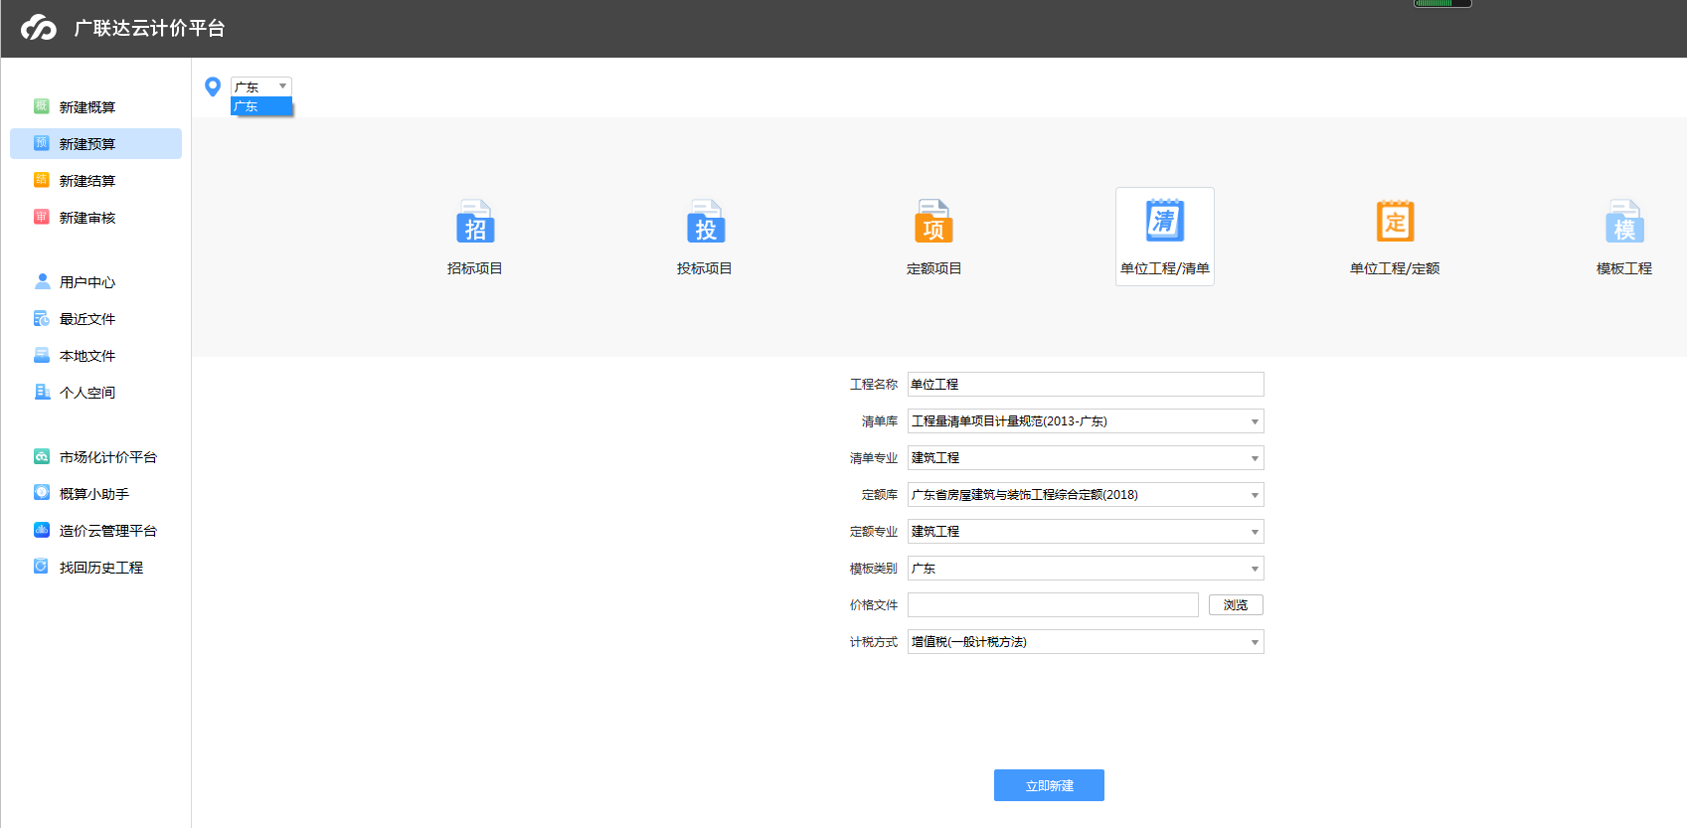Click the 新建结算 sidebar icon
Viewport: 1687px width, 828px height.
point(42,180)
